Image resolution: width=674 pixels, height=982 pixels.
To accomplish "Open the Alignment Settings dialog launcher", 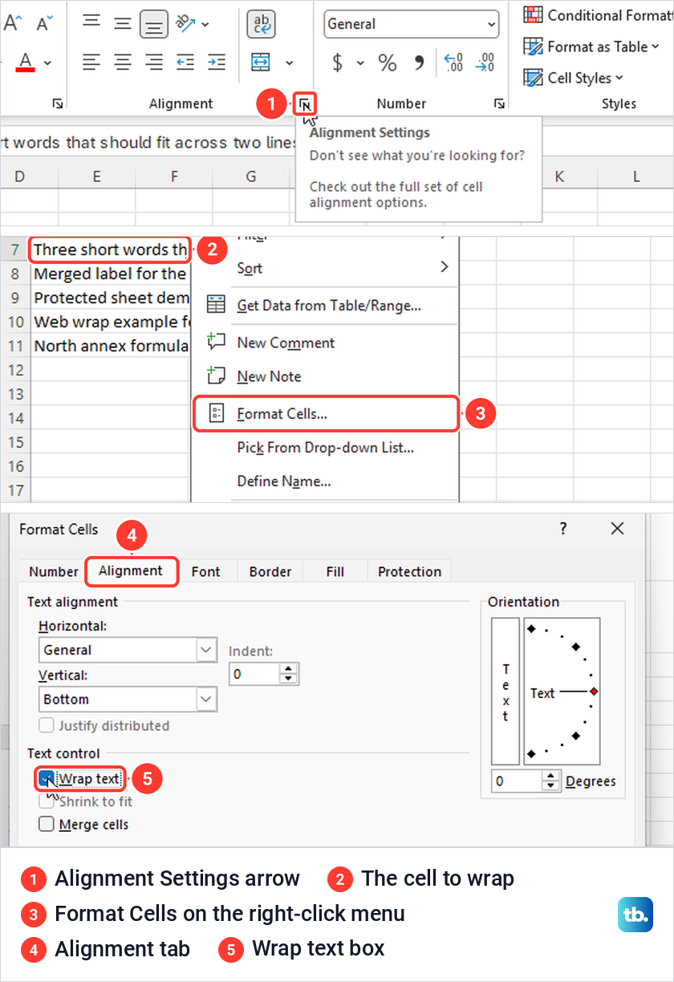I will coord(306,103).
